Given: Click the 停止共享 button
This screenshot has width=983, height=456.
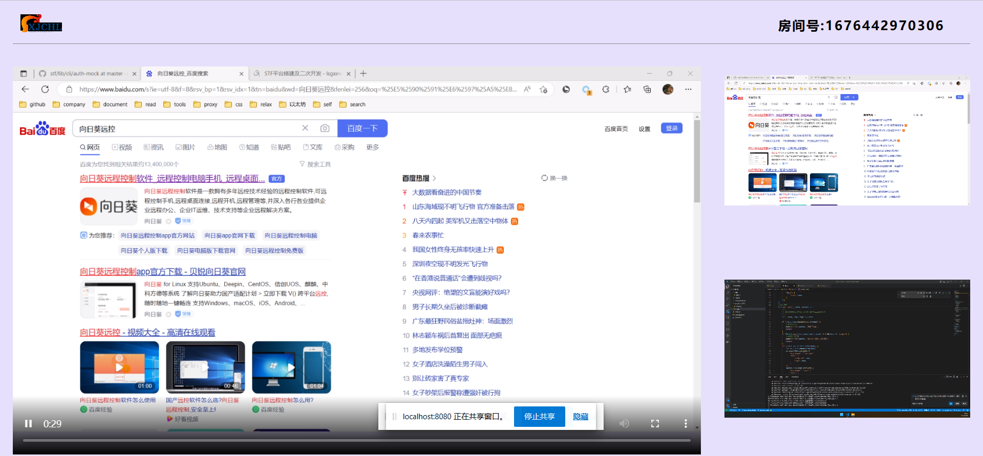Looking at the screenshot, I should click(x=539, y=416).
